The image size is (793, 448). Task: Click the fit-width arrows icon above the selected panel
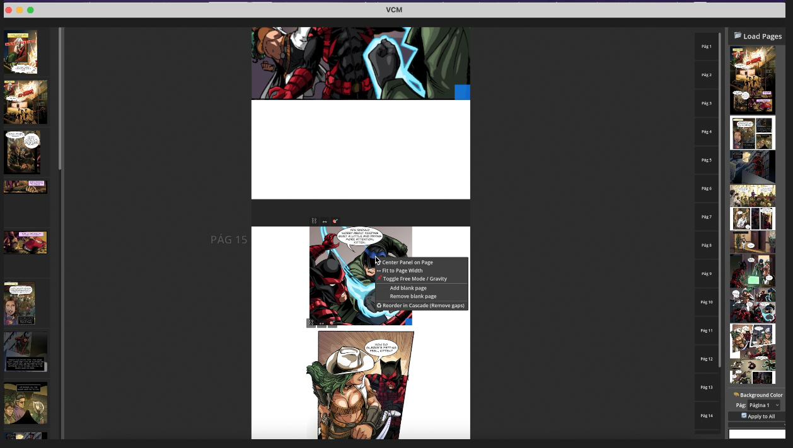(x=325, y=221)
